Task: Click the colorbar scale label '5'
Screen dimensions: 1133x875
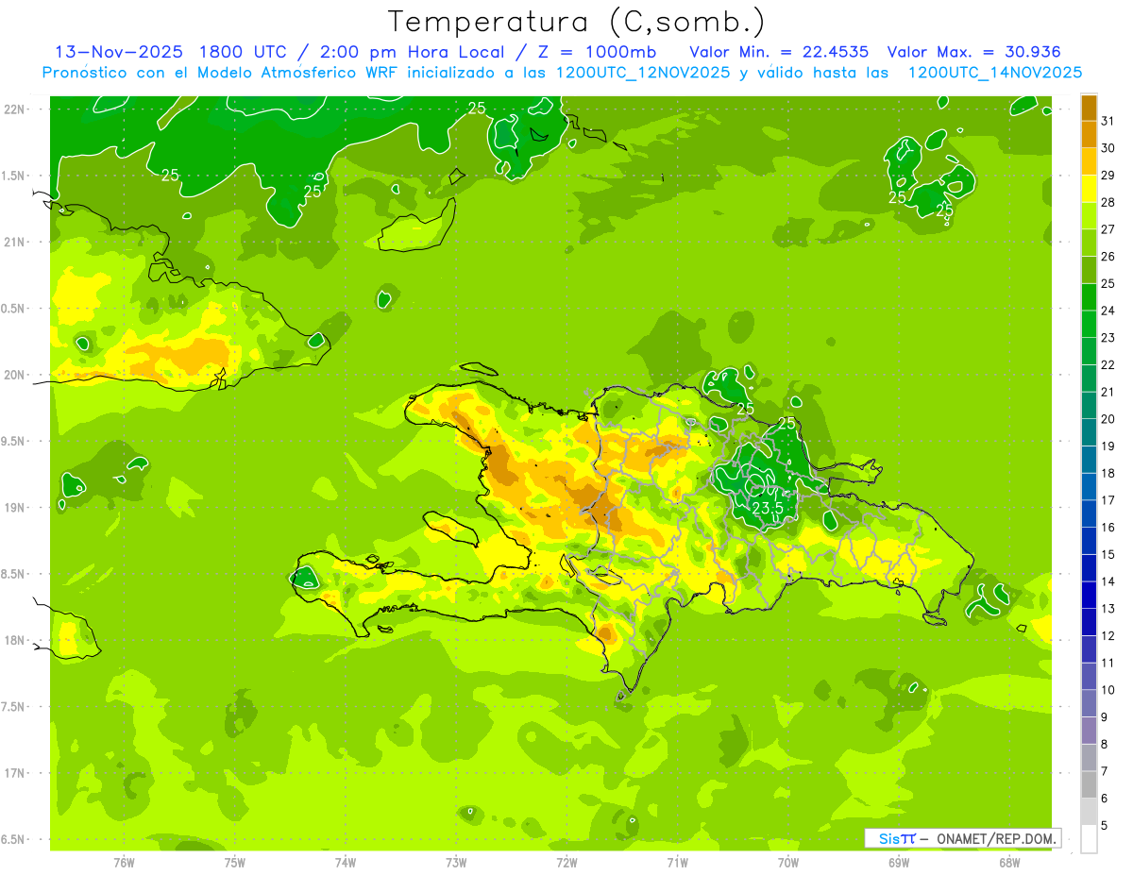Action: click(x=1105, y=825)
